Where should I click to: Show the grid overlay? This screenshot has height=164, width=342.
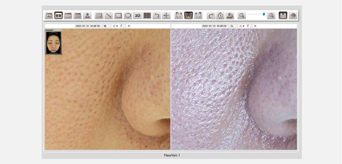[x=147, y=15]
